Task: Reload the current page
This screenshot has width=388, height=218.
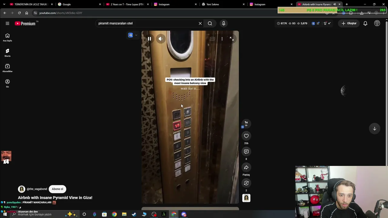Action: coord(19,13)
